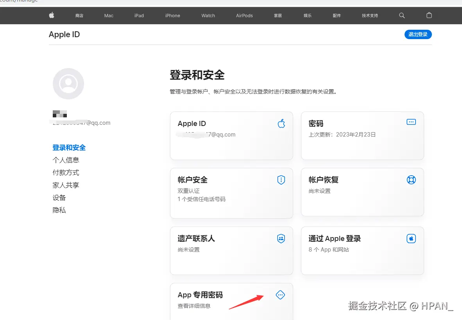Open the Watch menu item
462x320 pixels.
[x=208, y=16]
